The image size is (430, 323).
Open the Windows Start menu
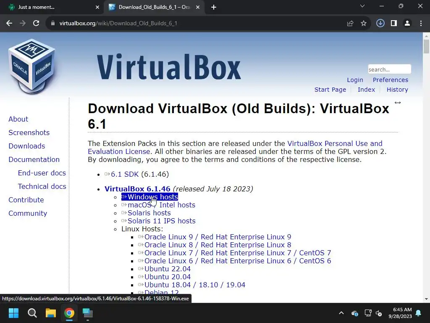(x=13, y=313)
